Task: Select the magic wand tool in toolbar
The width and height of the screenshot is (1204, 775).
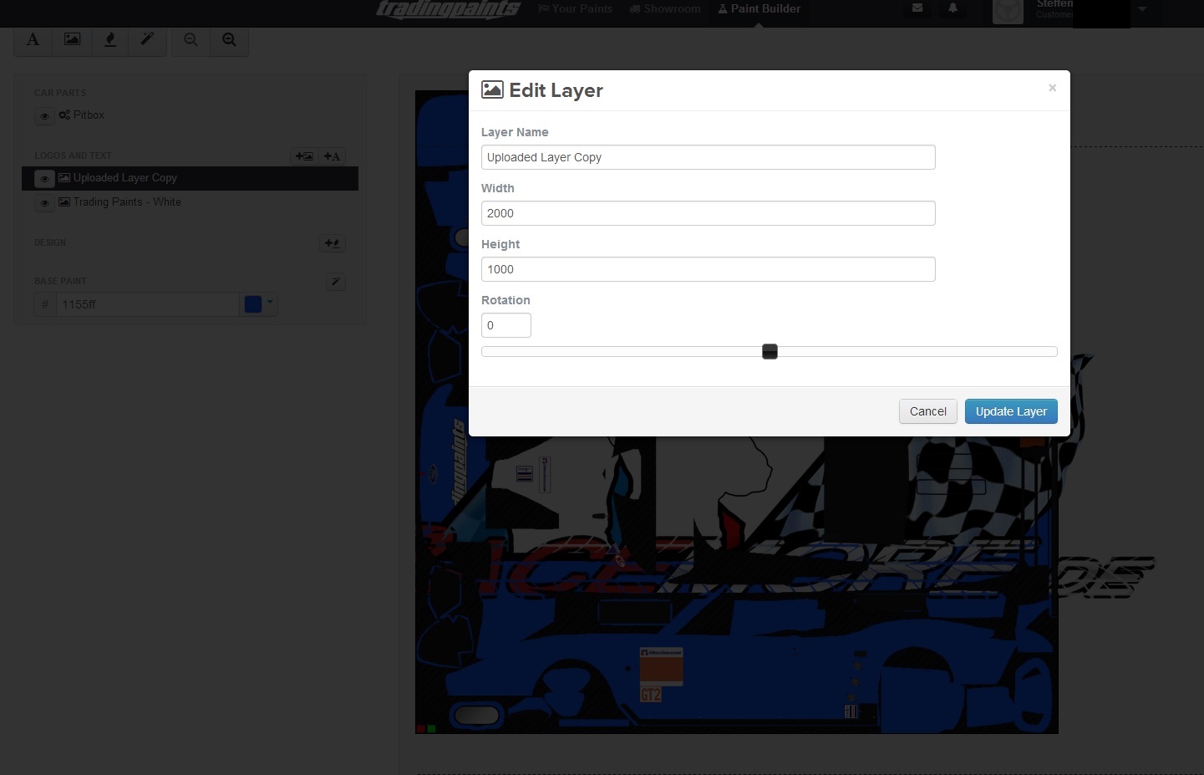Action: point(147,40)
